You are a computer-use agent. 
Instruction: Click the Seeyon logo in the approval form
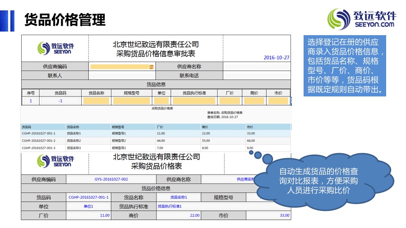(x=55, y=48)
